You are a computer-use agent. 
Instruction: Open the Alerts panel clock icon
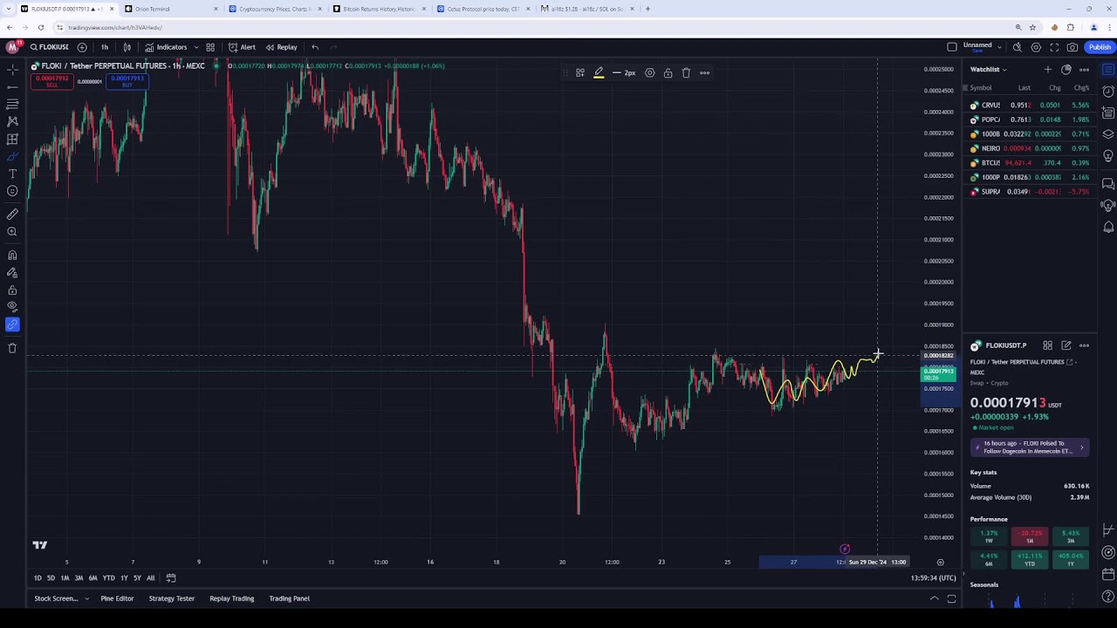(1108, 91)
